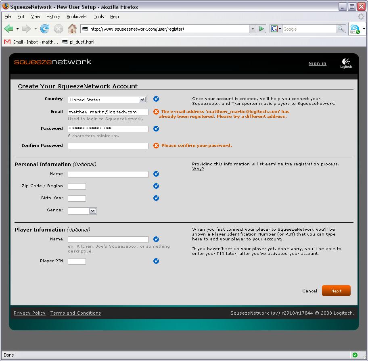Click the Reload page icon
Viewport: 368px width, 361px height.
tap(45, 29)
